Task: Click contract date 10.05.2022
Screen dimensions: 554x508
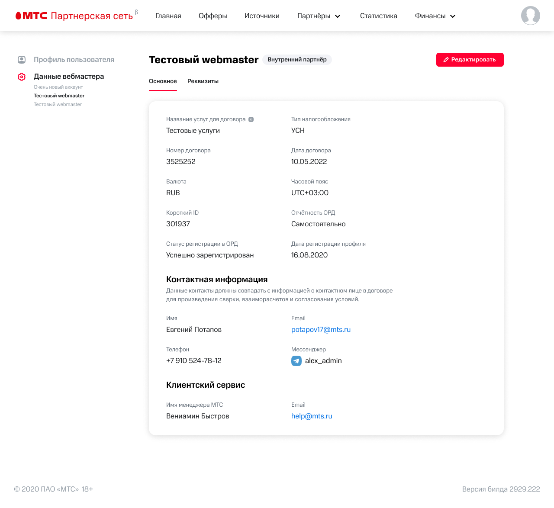Action: click(309, 162)
